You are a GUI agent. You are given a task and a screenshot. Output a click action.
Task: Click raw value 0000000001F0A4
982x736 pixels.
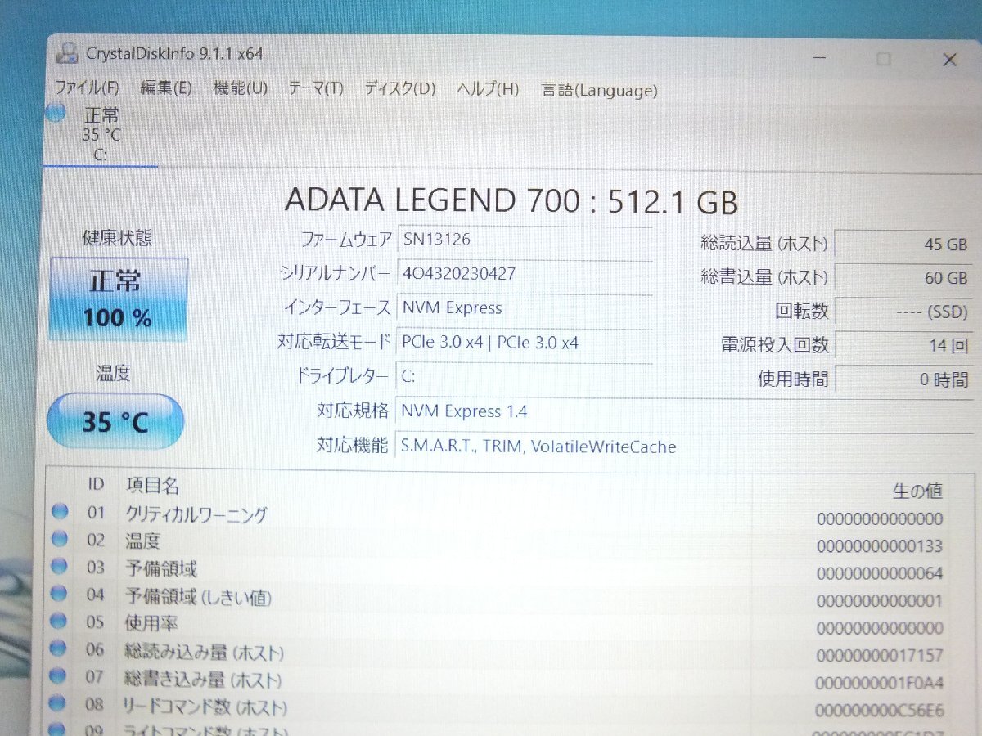tap(879, 684)
